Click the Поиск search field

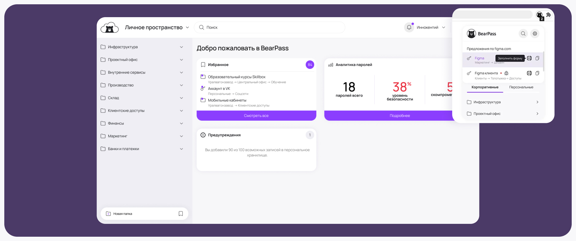pos(269,27)
